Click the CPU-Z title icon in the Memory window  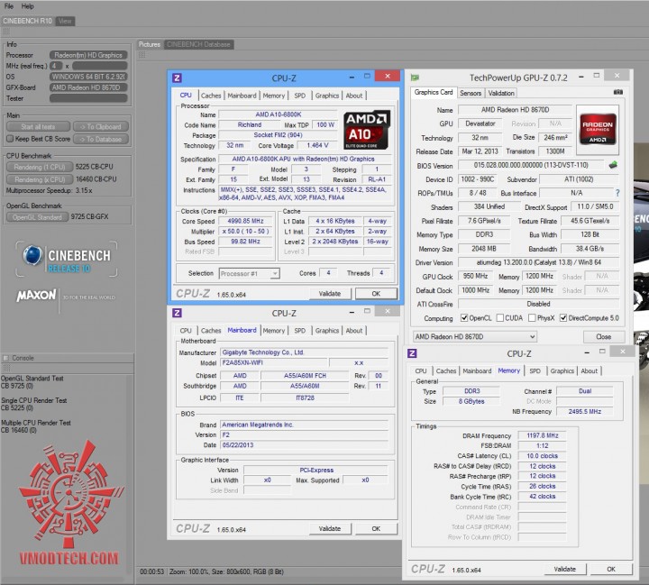click(412, 353)
